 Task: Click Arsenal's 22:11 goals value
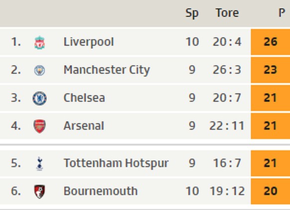click(227, 126)
